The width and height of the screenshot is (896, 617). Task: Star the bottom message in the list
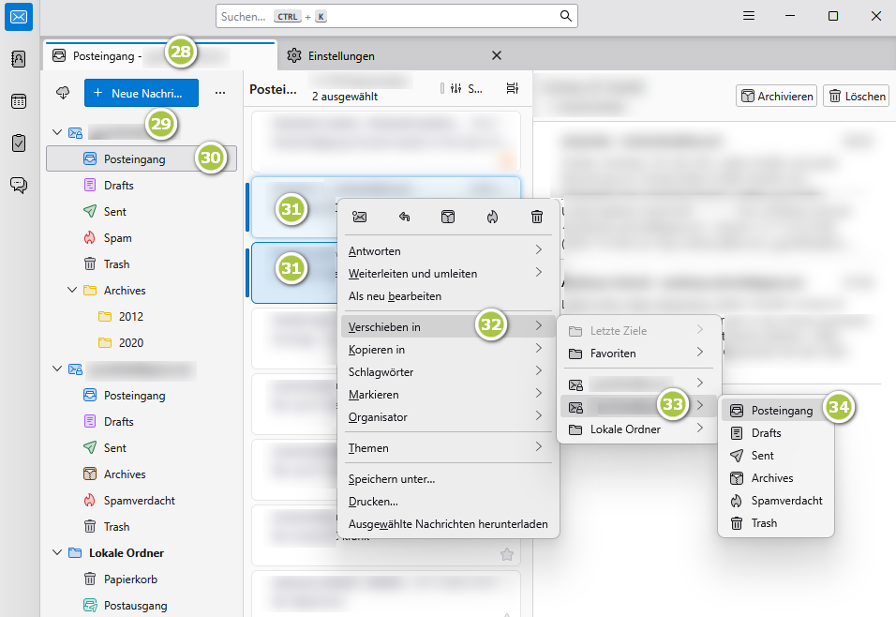click(x=507, y=555)
